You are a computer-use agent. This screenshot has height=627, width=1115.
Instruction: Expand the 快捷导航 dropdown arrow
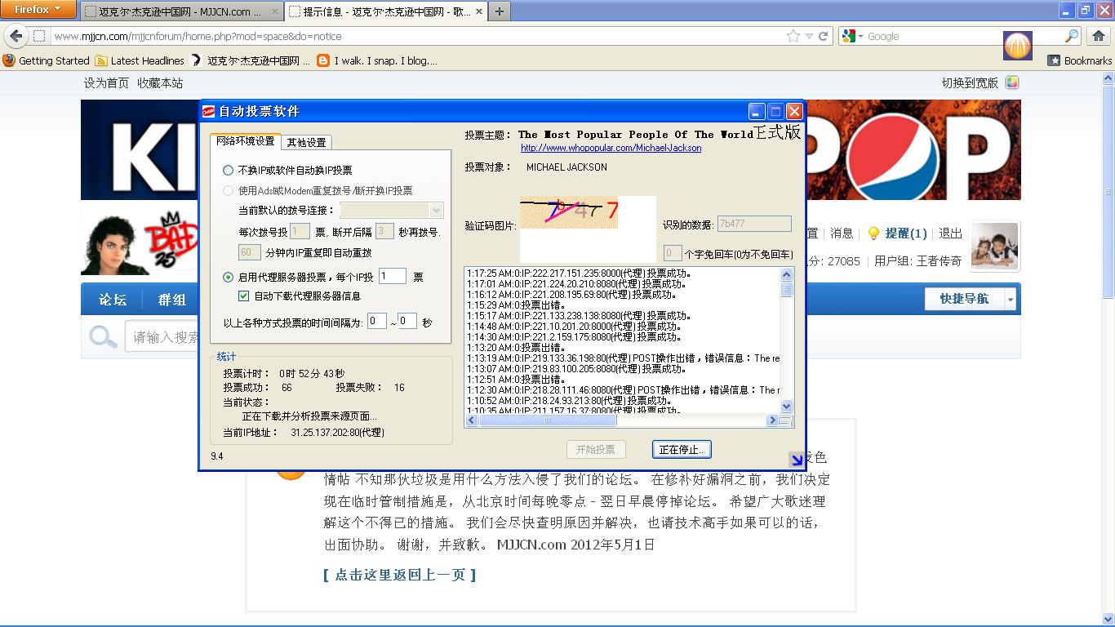(1011, 300)
